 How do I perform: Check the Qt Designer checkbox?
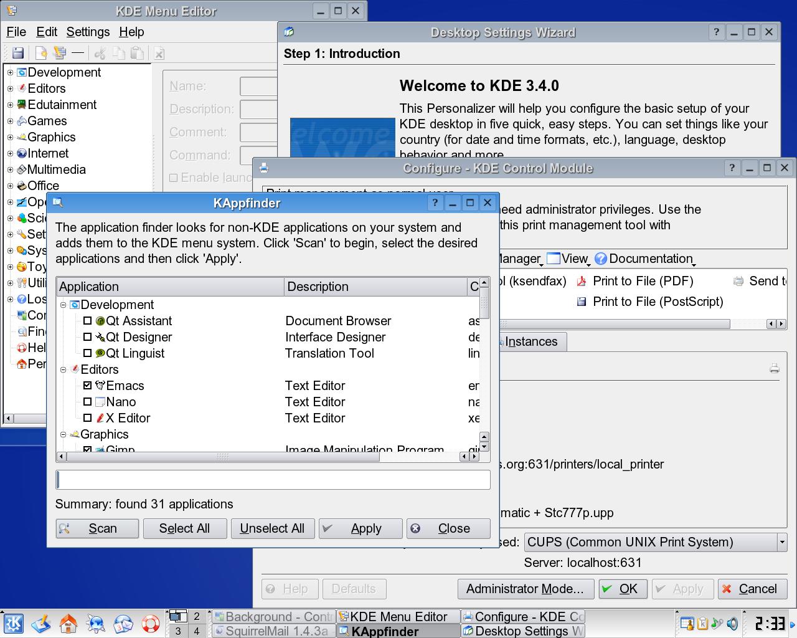pyautogui.click(x=88, y=337)
